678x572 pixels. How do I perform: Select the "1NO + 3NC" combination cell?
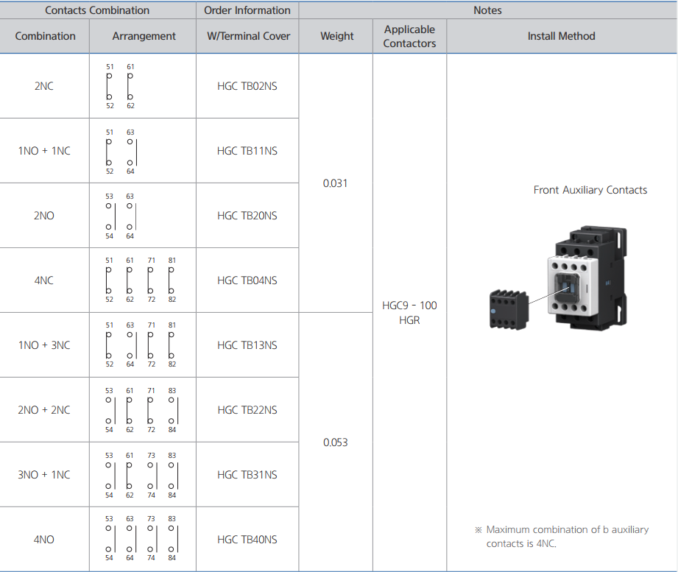click(x=44, y=345)
